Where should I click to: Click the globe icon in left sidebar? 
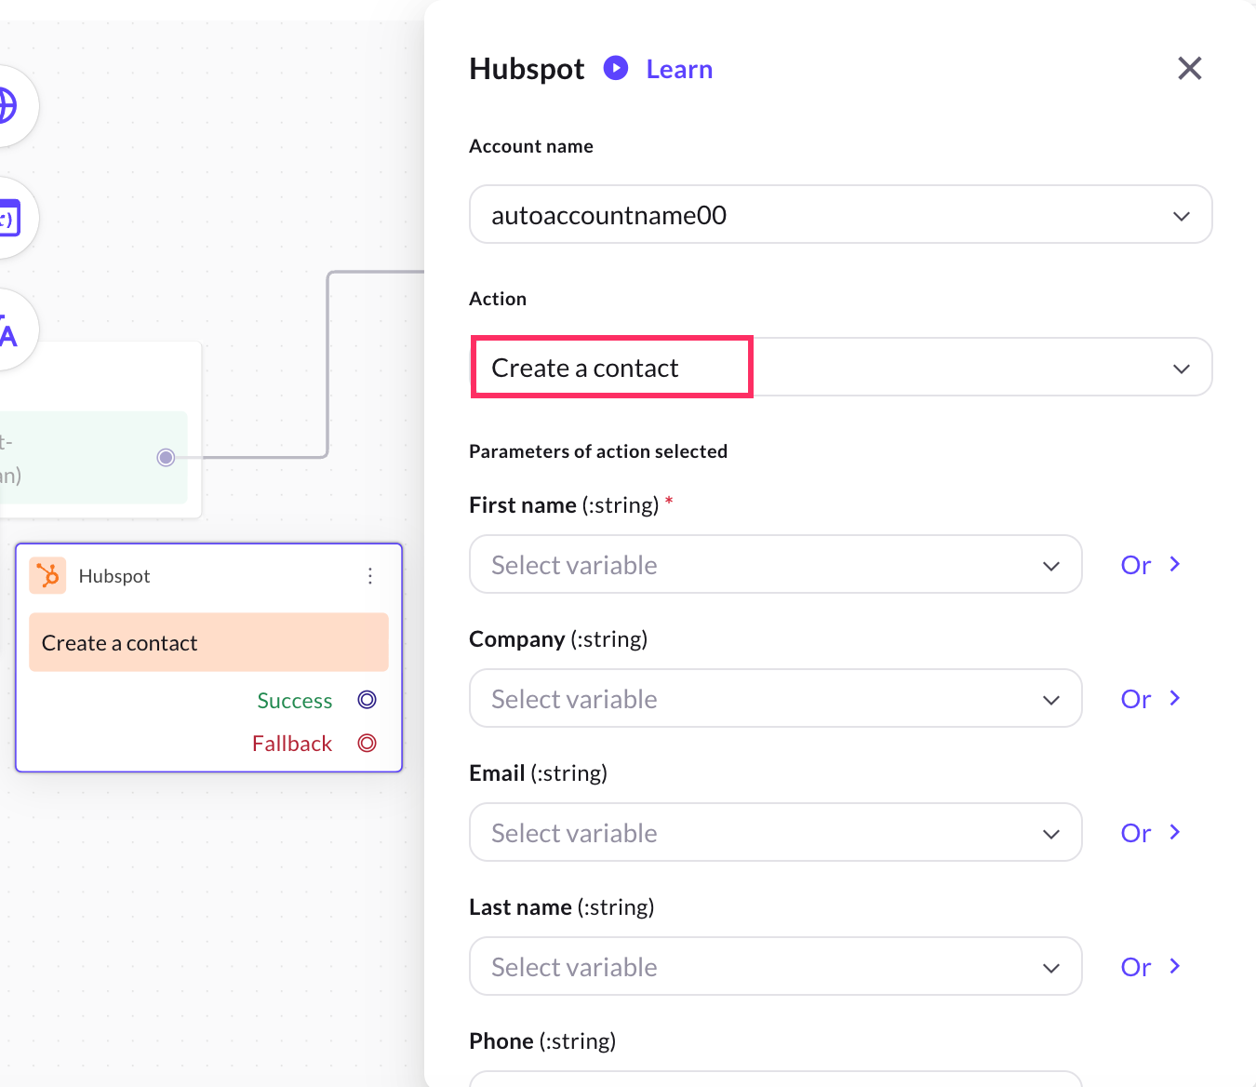click(x=7, y=105)
